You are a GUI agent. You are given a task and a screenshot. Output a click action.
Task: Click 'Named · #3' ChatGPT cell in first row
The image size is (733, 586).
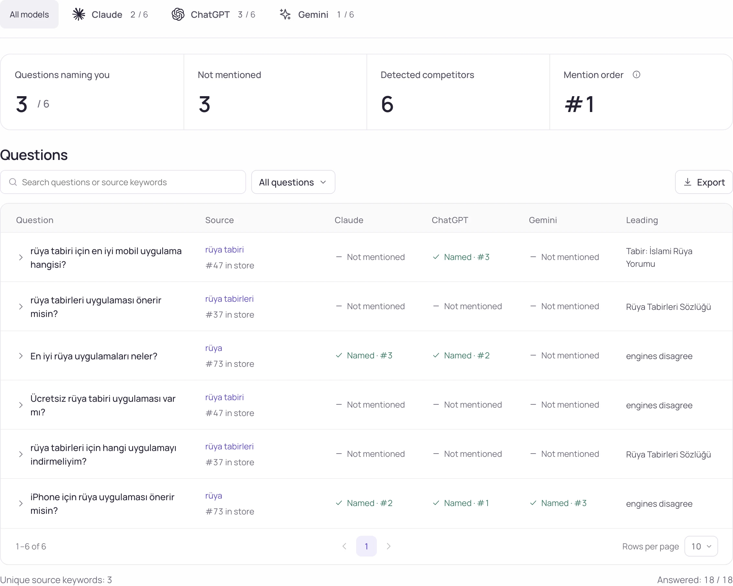461,257
